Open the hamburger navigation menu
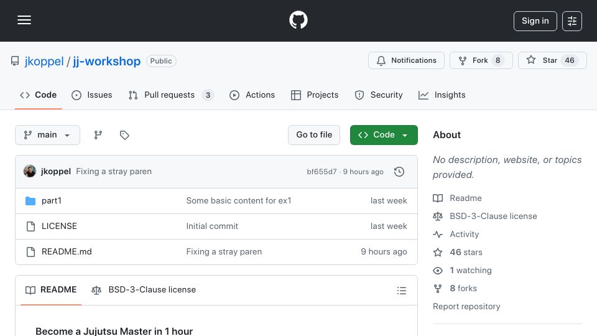The image size is (597, 336). tap(24, 20)
